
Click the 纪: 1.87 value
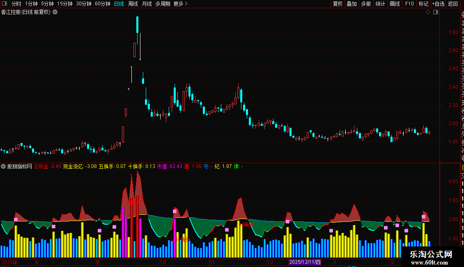(x=223, y=166)
